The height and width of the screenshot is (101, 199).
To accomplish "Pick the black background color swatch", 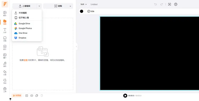I will click(82, 11).
